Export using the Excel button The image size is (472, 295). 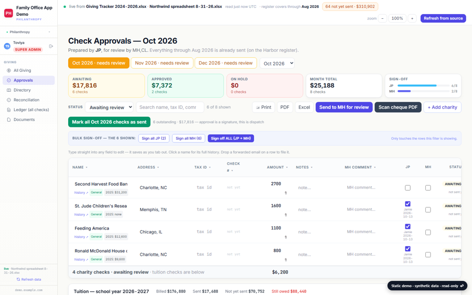(304, 107)
